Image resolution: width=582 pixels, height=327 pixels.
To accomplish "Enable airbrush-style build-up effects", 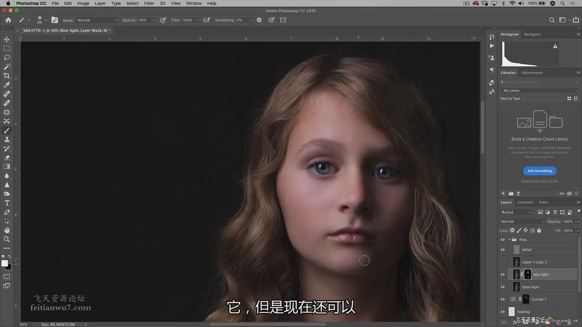I will click(x=207, y=20).
